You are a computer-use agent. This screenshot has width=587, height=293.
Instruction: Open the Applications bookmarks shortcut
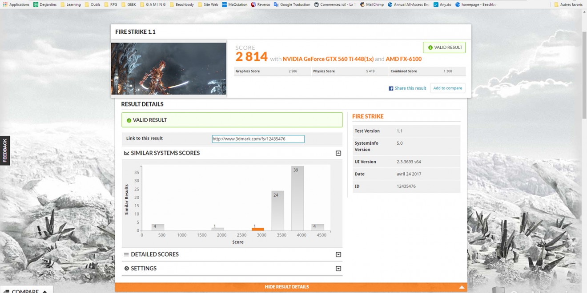tap(16, 4)
